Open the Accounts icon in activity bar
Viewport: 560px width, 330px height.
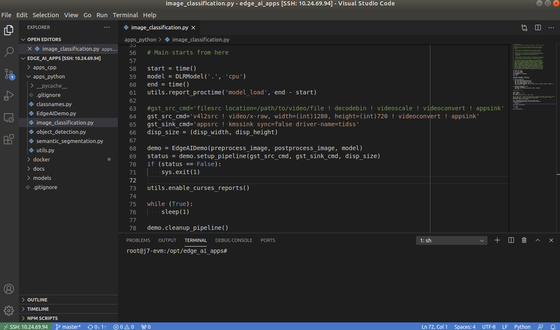(9, 289)
